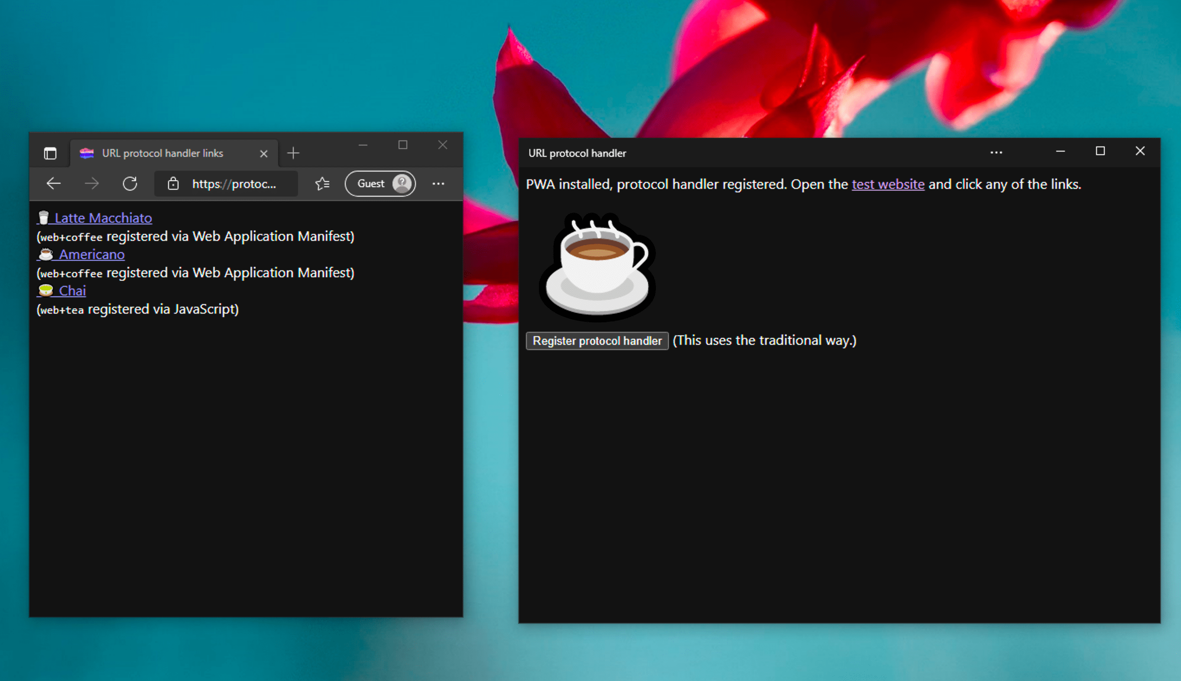Screen dimensions: 1181x681
Task: Click the favorites star icon
Action: click(322, 182)
